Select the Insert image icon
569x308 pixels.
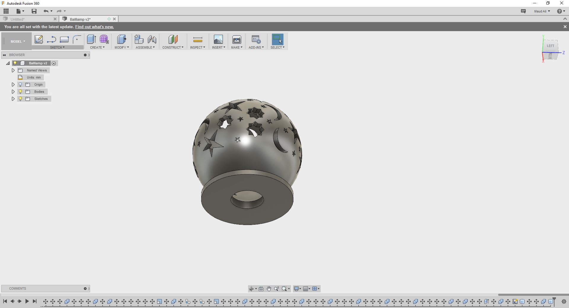218,39
